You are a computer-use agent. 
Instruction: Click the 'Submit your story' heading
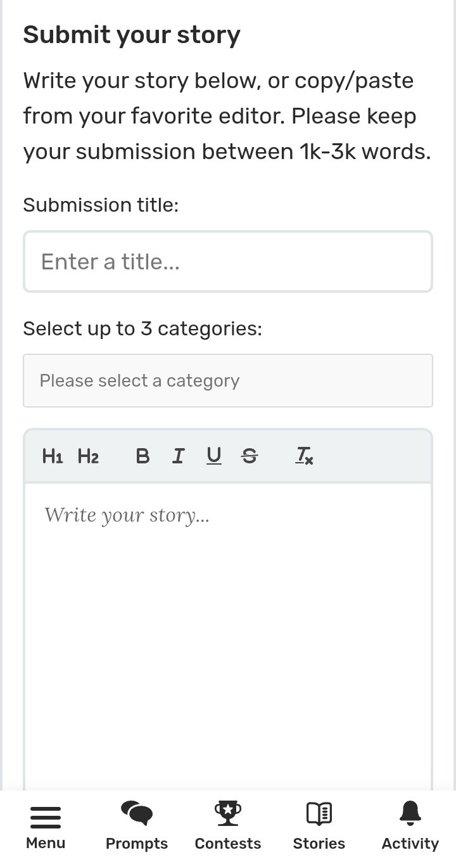132,35
